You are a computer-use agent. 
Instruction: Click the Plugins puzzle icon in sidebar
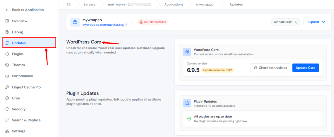(x=7, y=54)
